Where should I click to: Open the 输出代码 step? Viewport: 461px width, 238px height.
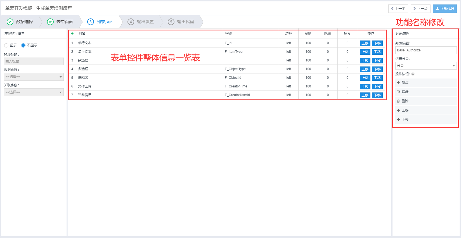[x=181, y=22]
